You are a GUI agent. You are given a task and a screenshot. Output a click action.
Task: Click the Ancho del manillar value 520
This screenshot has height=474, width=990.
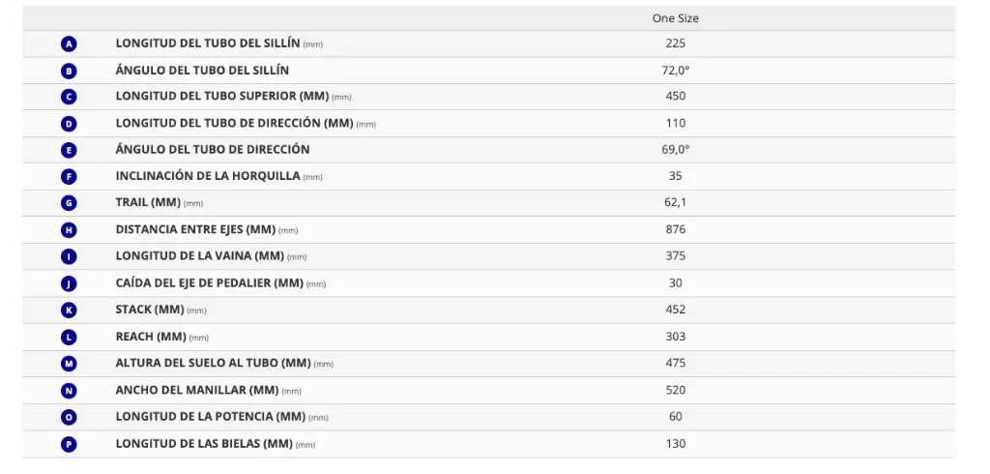pos(676,390)
